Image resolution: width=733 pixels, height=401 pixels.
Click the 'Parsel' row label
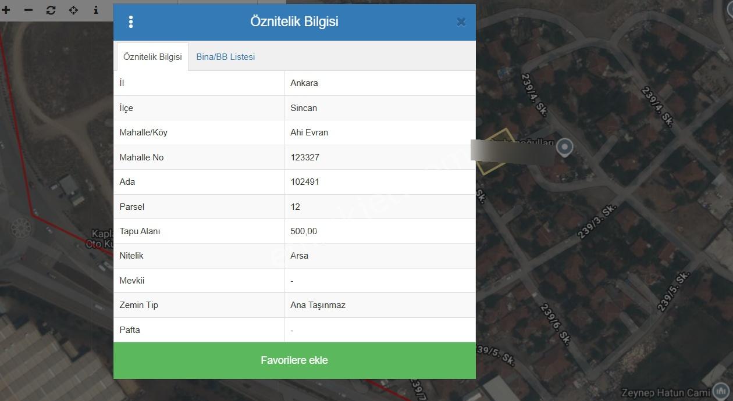click(x=131, y=207)
